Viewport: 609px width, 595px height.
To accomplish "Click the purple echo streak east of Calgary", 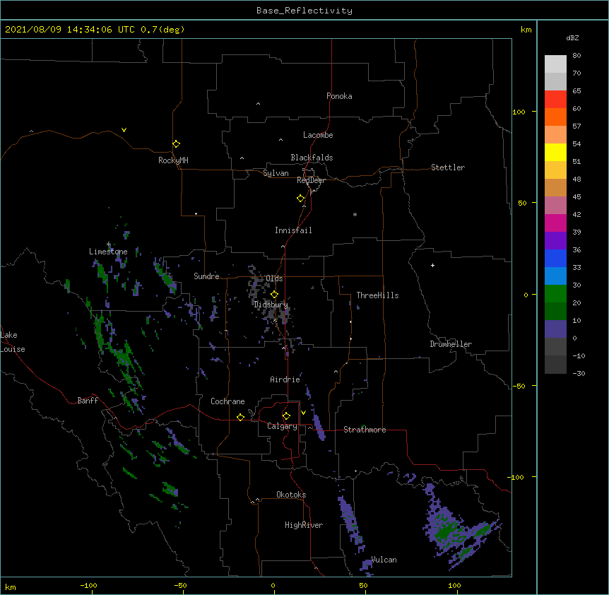I will pyautogui.click(x=319, y=428).
